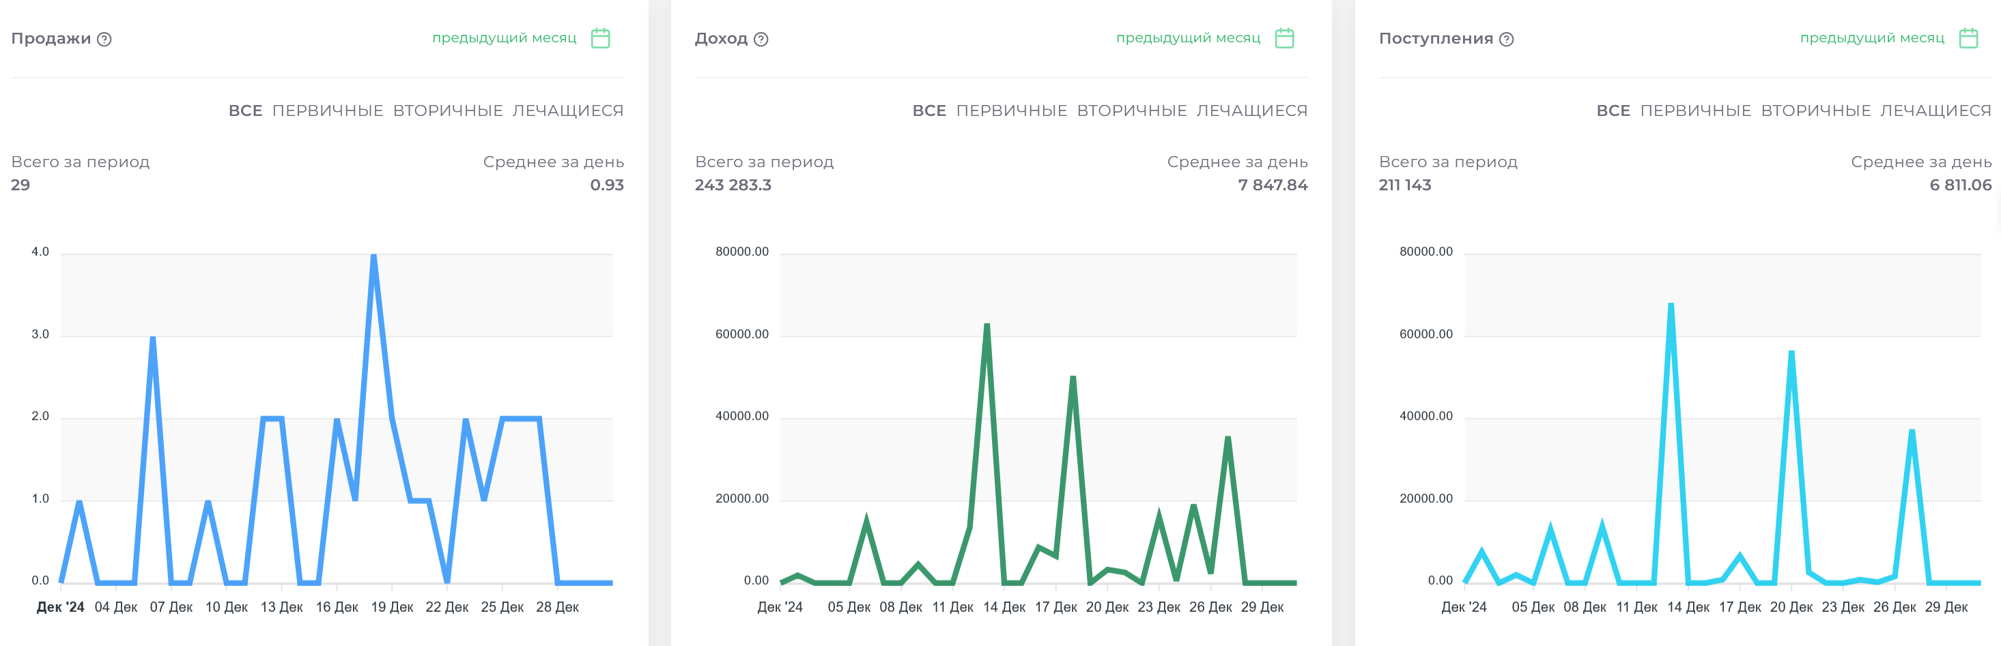Image resolution: width=2001 pixels, height=646 pixels.
Task: Select ВТОРИЧНЫЕ tab in Доход panel
Action: [1132, 111]
